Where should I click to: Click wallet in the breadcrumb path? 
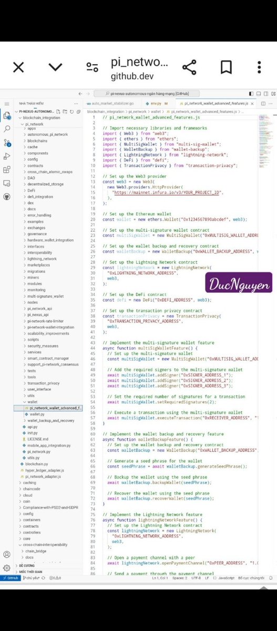click(x=156, y=111)
